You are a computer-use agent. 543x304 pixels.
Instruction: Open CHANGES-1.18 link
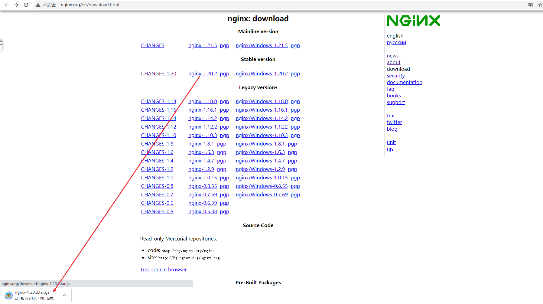click(158, 101)
